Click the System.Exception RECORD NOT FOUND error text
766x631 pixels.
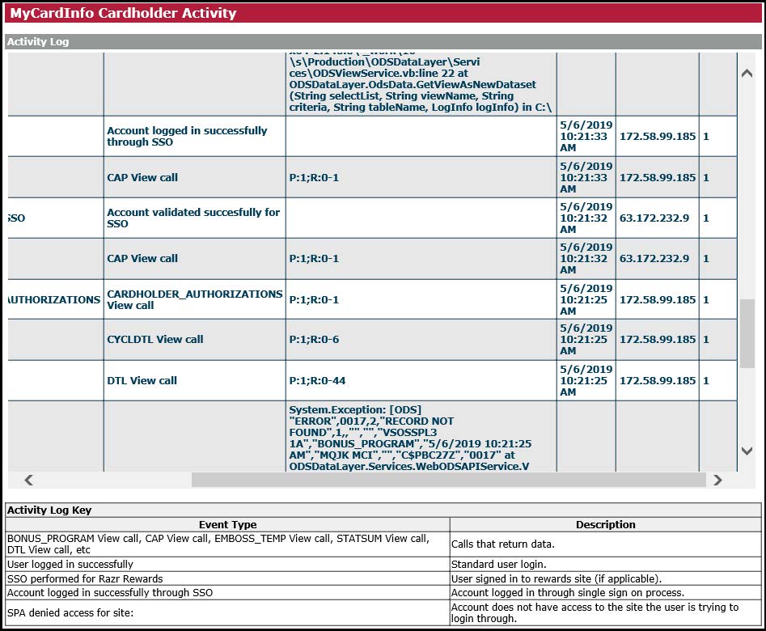point(410,438)
